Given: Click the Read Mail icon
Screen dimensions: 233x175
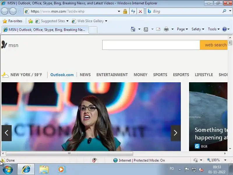Looking at the screenshot, I should 158,29.
